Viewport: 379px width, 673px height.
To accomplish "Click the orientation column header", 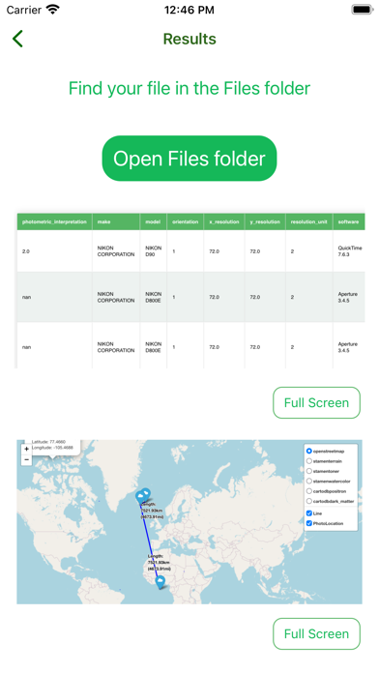I will 186,221.
